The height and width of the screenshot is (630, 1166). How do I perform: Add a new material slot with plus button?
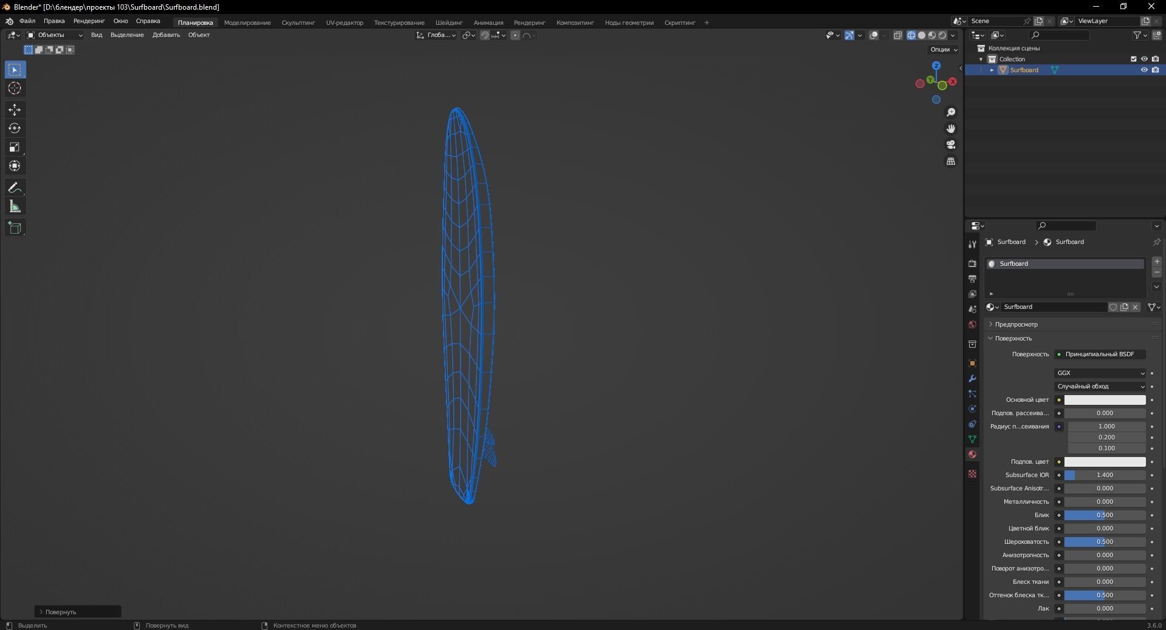1157,262
